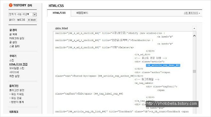211x117 pixels.
Task: Click the orange Tistory logo icon
Action: [x=11, y=5]
